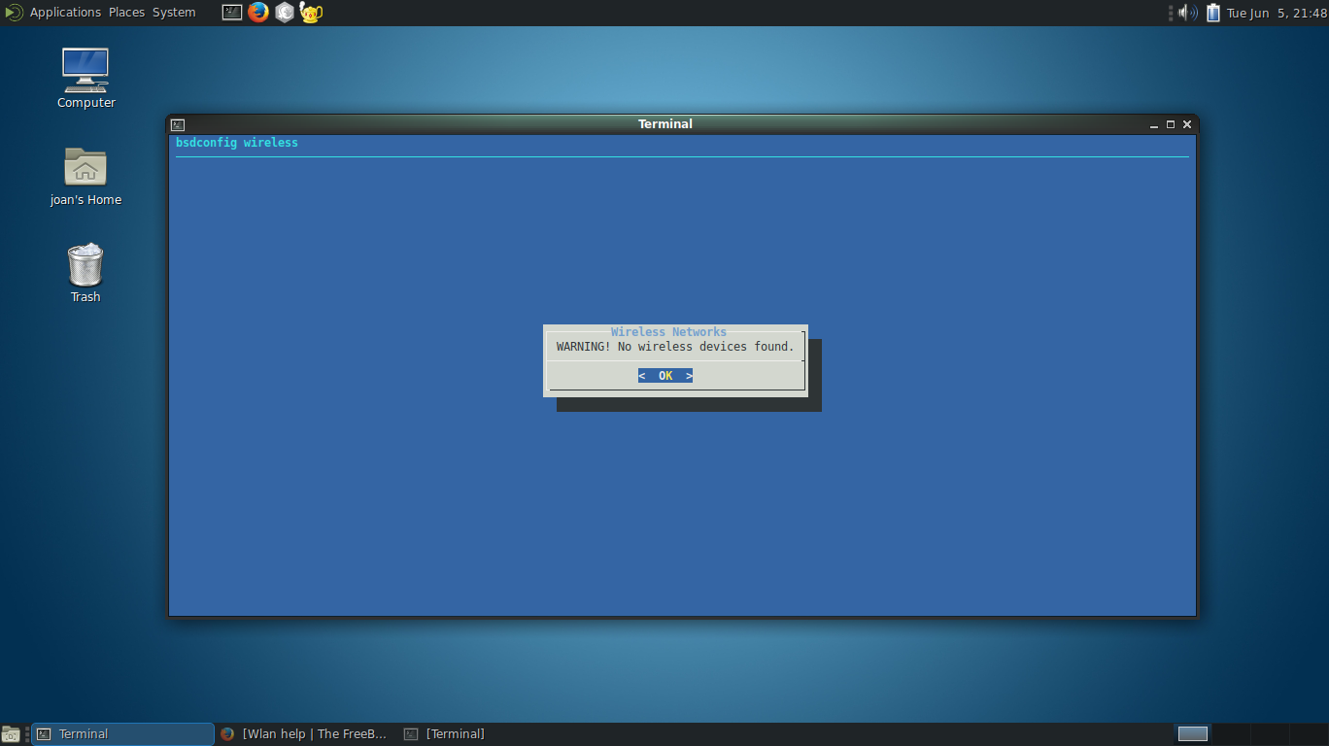Open the Applications menu

64,13
